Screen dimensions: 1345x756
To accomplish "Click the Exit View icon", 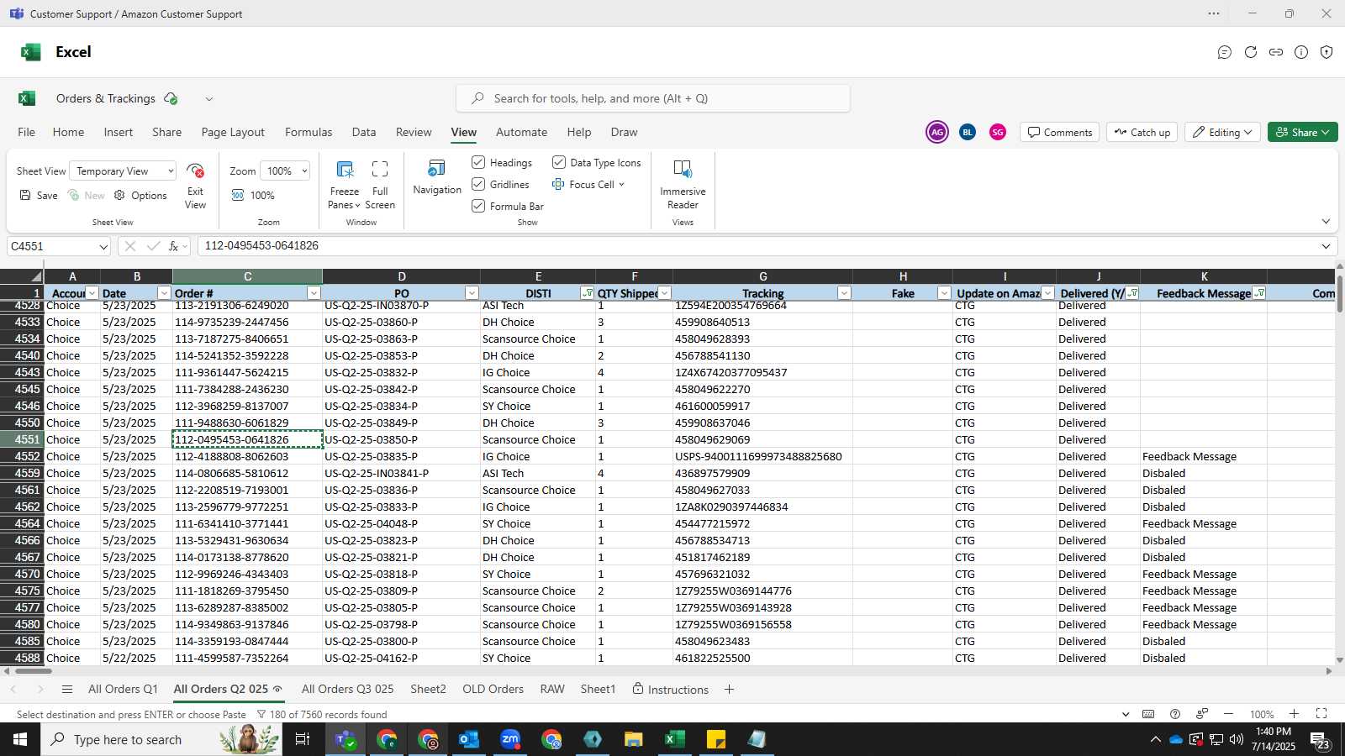I will click(195, 171).
